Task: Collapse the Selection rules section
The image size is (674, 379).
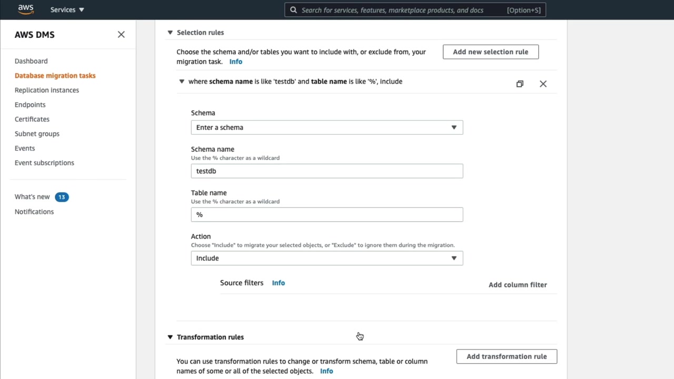Action: [170, 33]
